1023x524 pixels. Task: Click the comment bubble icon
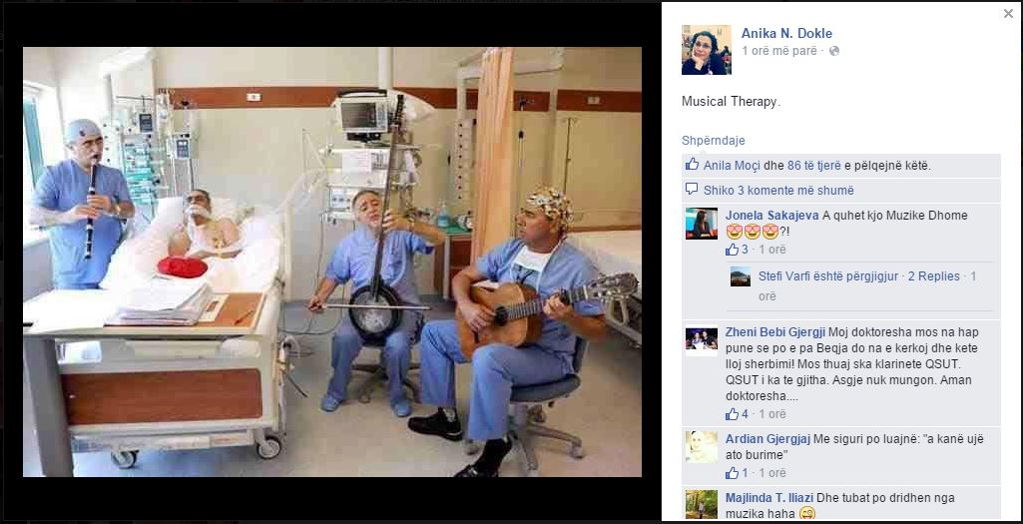692,190
